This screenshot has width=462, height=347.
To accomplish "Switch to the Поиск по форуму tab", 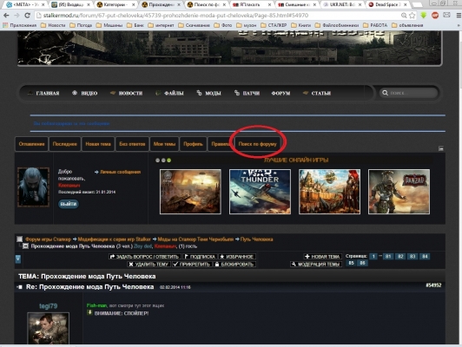I will click(258, 144).
